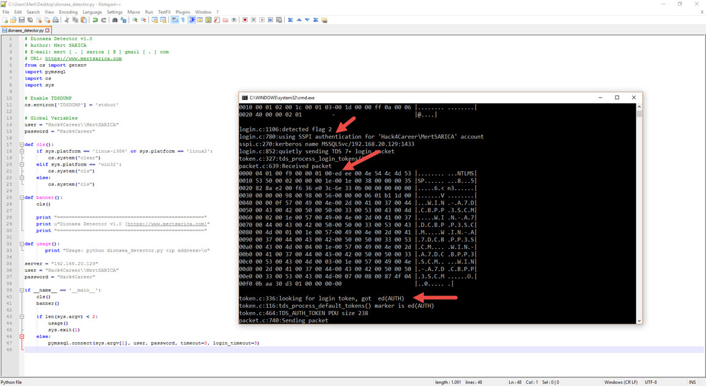
Task: Click the cmd.exe vertical scrollbar
Action: [639, 214]
